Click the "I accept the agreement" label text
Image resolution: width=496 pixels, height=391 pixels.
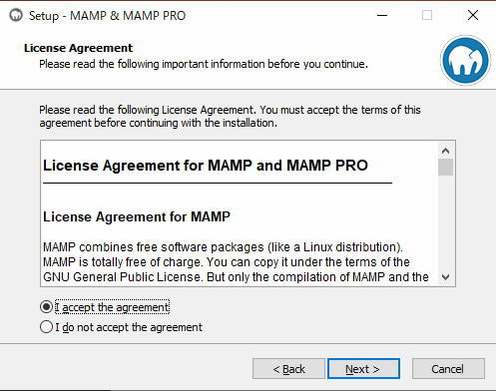click(x=112, y=307)
